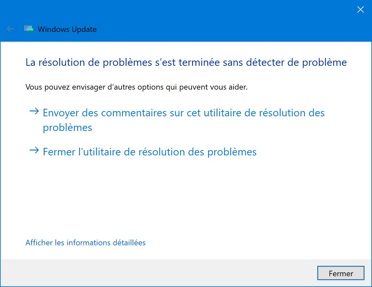Click the back arrow in the header

pyautogui.click(x=10, y=29)
